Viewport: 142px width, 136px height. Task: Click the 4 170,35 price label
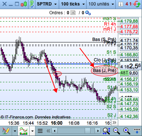pyautogui.click(x=129, y=48)
